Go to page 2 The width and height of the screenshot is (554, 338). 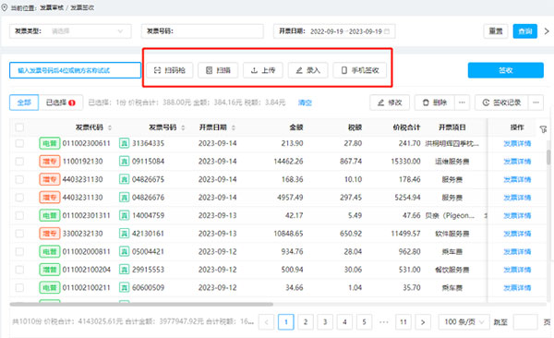306,322
